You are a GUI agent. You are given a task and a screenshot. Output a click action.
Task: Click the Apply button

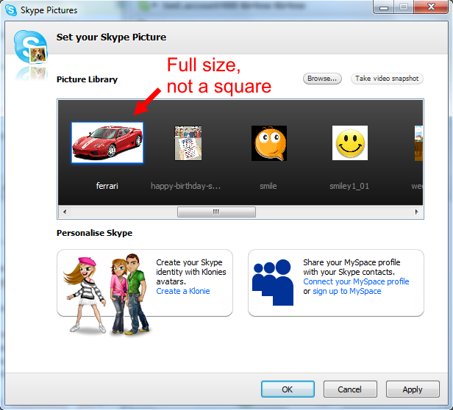[x=413, y=389]
